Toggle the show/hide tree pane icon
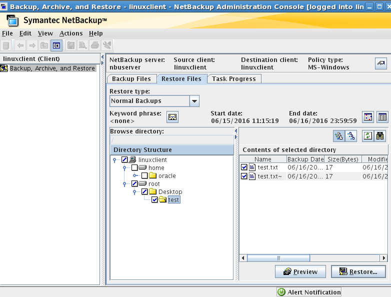 (x=56, y=45)
